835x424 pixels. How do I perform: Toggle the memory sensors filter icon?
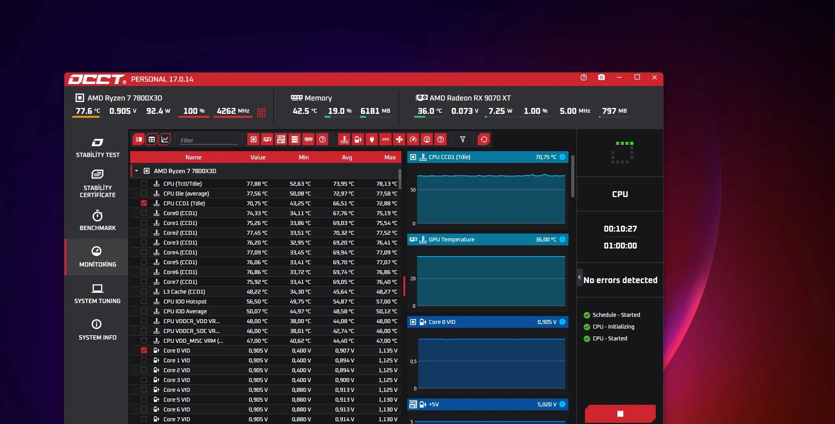[309, 139]
